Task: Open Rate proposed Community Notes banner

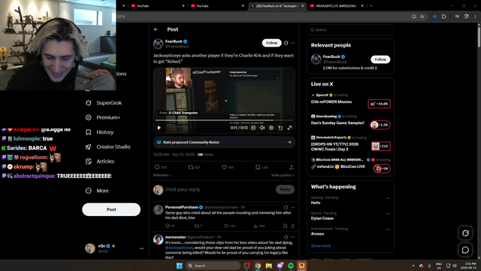Action: pyautogui.click(x=224, y=142)
